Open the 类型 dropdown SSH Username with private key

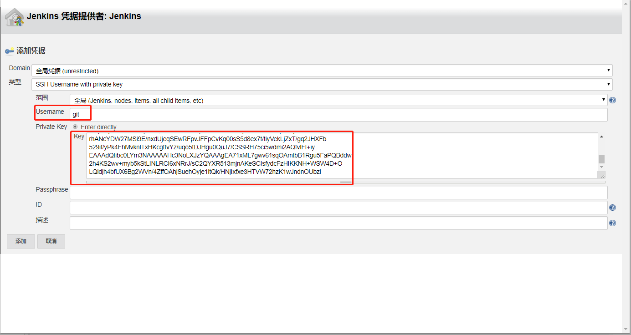[322, 84]
